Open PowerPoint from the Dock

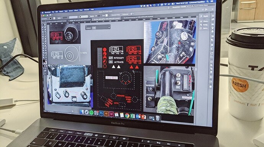pos(143,117)
